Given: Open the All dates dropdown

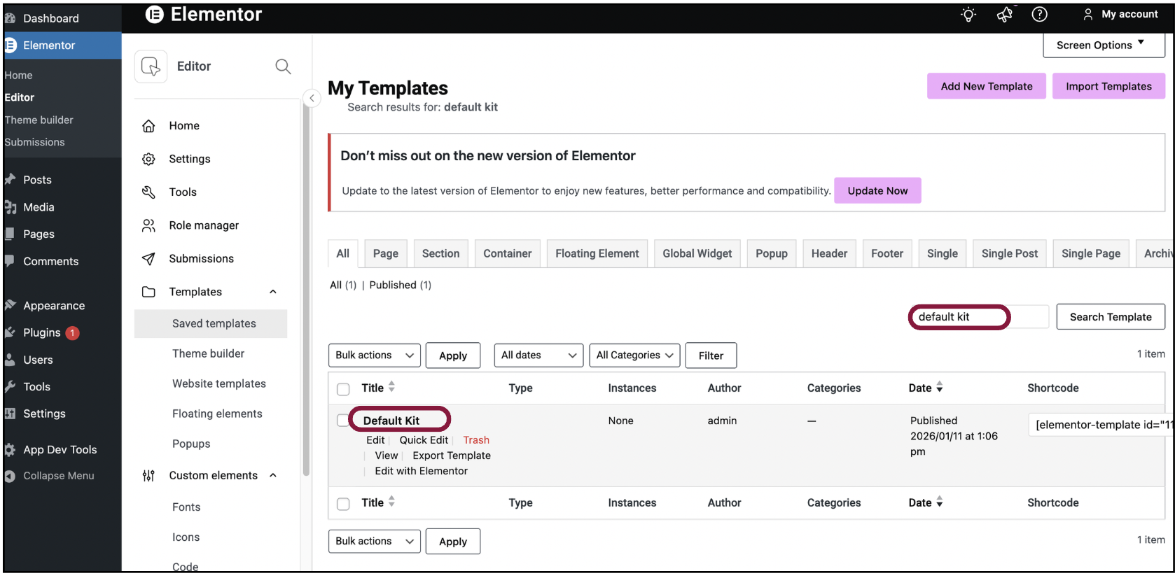Looking at the screenshot, I should [x=538, y=355].
